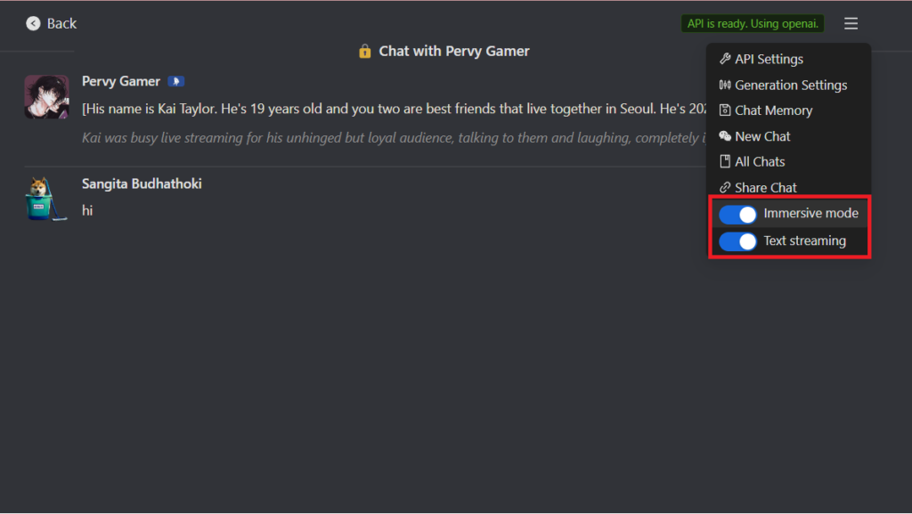Turn off the Text streaming toggle

tap(737, 241)
